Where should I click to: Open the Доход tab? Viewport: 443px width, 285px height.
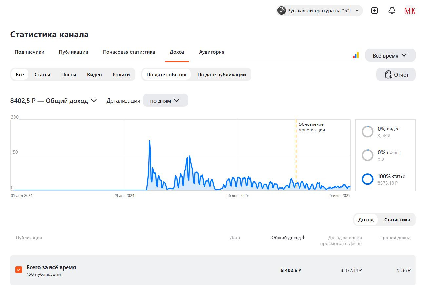177,52
